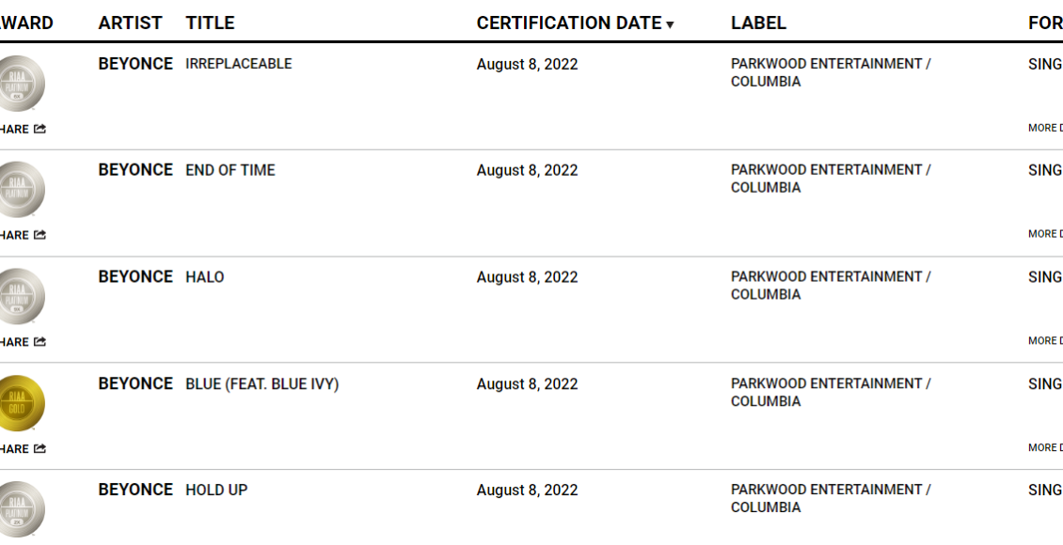
Task: Click the Blue gold award badge
Action: [x=21, y=403]
